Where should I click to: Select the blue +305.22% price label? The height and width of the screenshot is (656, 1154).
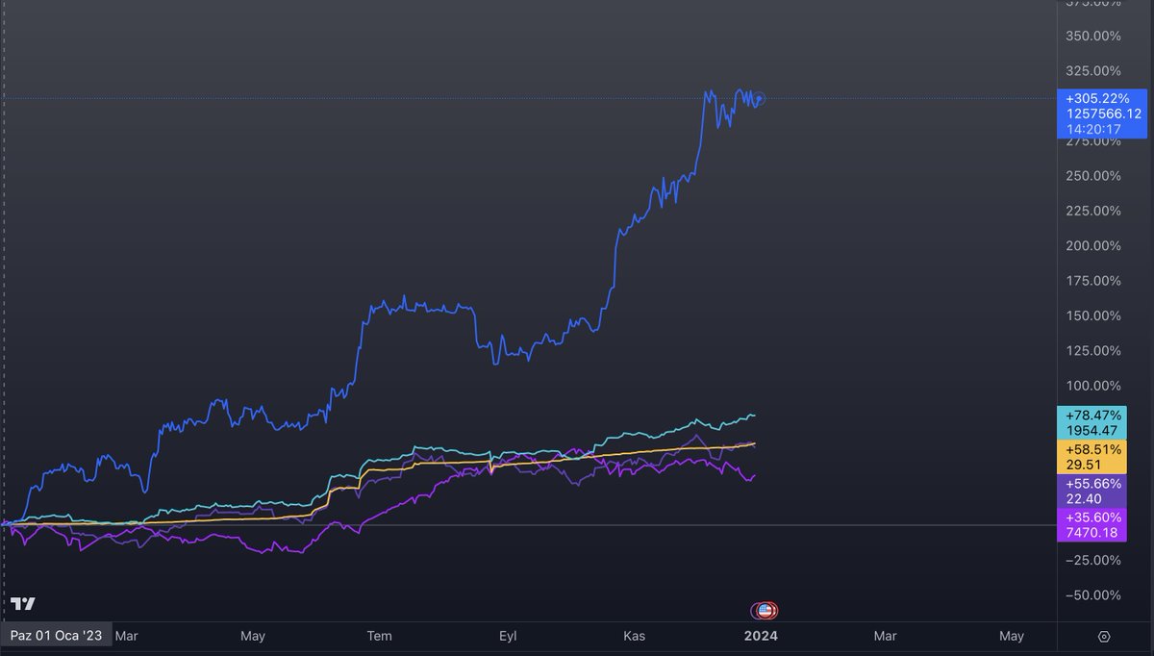click(x=1102, y=114)
